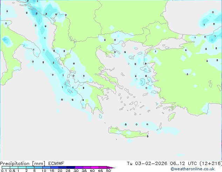Screen dimensions: 222x172
Task: Click the legend label '0.5'
Action: [x=12, y=171]
